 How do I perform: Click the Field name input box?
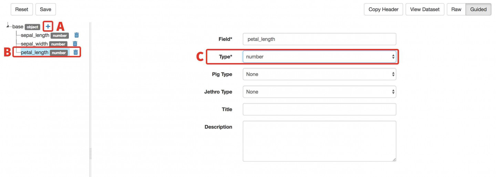tap(319, 39)
